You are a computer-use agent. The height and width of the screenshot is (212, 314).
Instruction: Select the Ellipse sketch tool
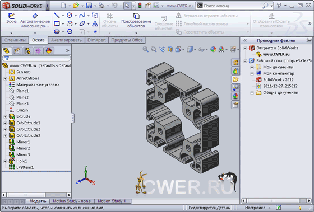82,23
